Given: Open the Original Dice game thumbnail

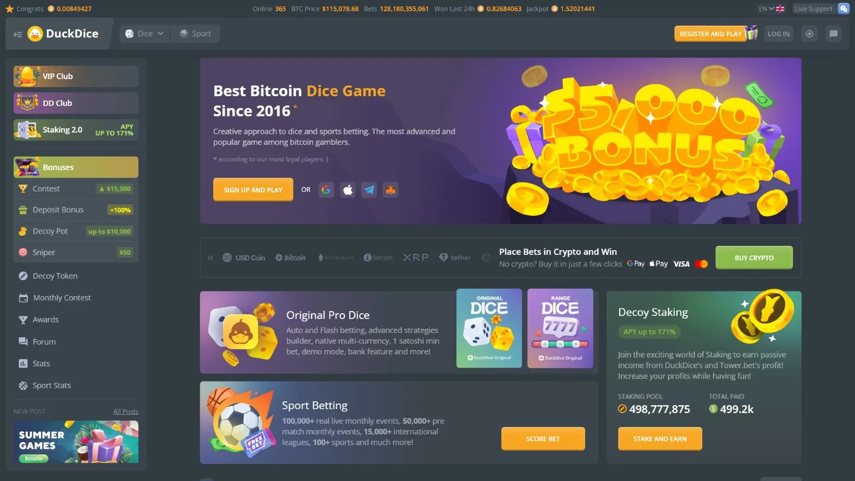Looking at the screenshot, I should pos(489,328).
